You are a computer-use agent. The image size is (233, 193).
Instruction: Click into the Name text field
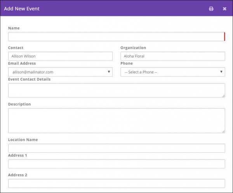(x=116, y=37)
